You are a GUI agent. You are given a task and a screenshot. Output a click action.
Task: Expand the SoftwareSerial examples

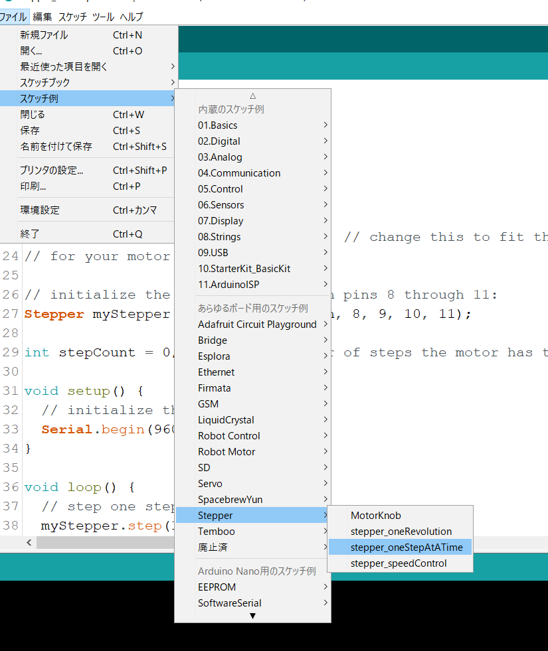click(x=252, y=603)
